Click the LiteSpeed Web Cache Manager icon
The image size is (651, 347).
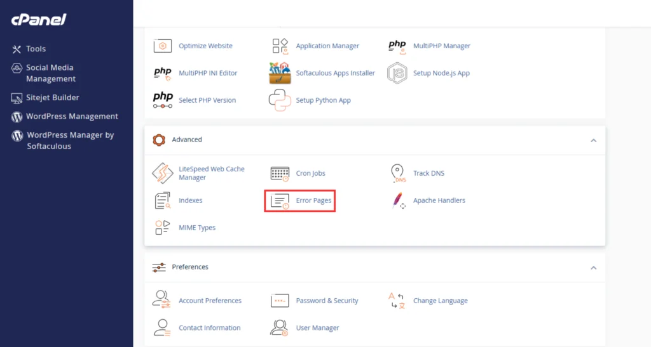pyautogui.click(x=162, y=173)
